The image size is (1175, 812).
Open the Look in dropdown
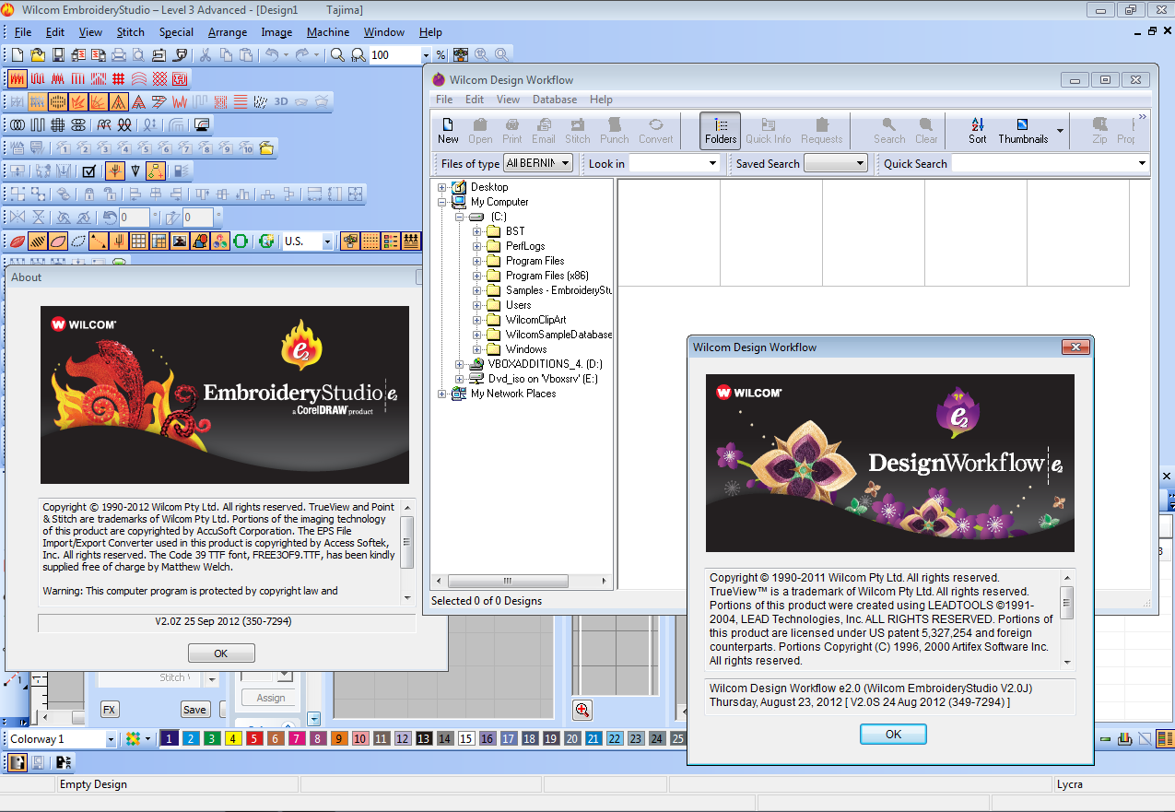click(x=712, y=163)
